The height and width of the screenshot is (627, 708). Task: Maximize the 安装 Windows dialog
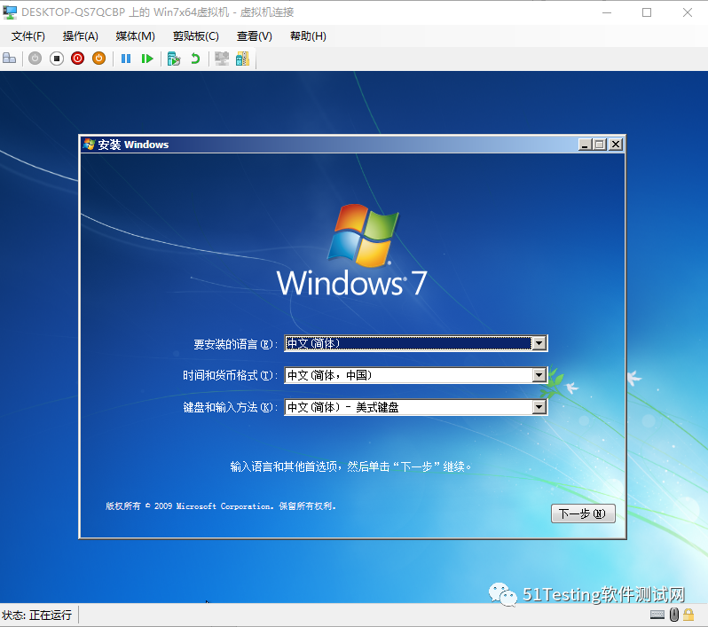click(x=600, y=145)
